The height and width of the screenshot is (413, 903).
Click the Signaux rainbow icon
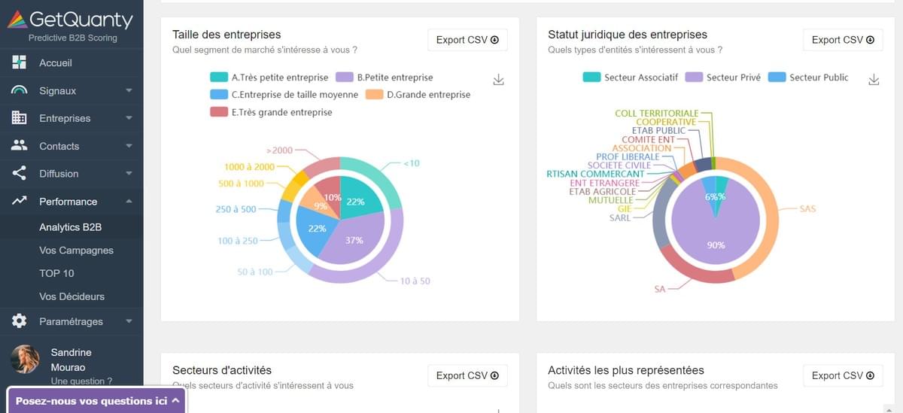(x=20, y=90)
